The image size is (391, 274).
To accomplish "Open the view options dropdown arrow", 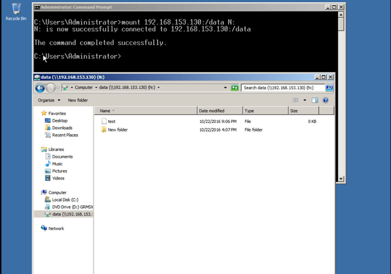I will pyautogui.click(x=305, y=100).
